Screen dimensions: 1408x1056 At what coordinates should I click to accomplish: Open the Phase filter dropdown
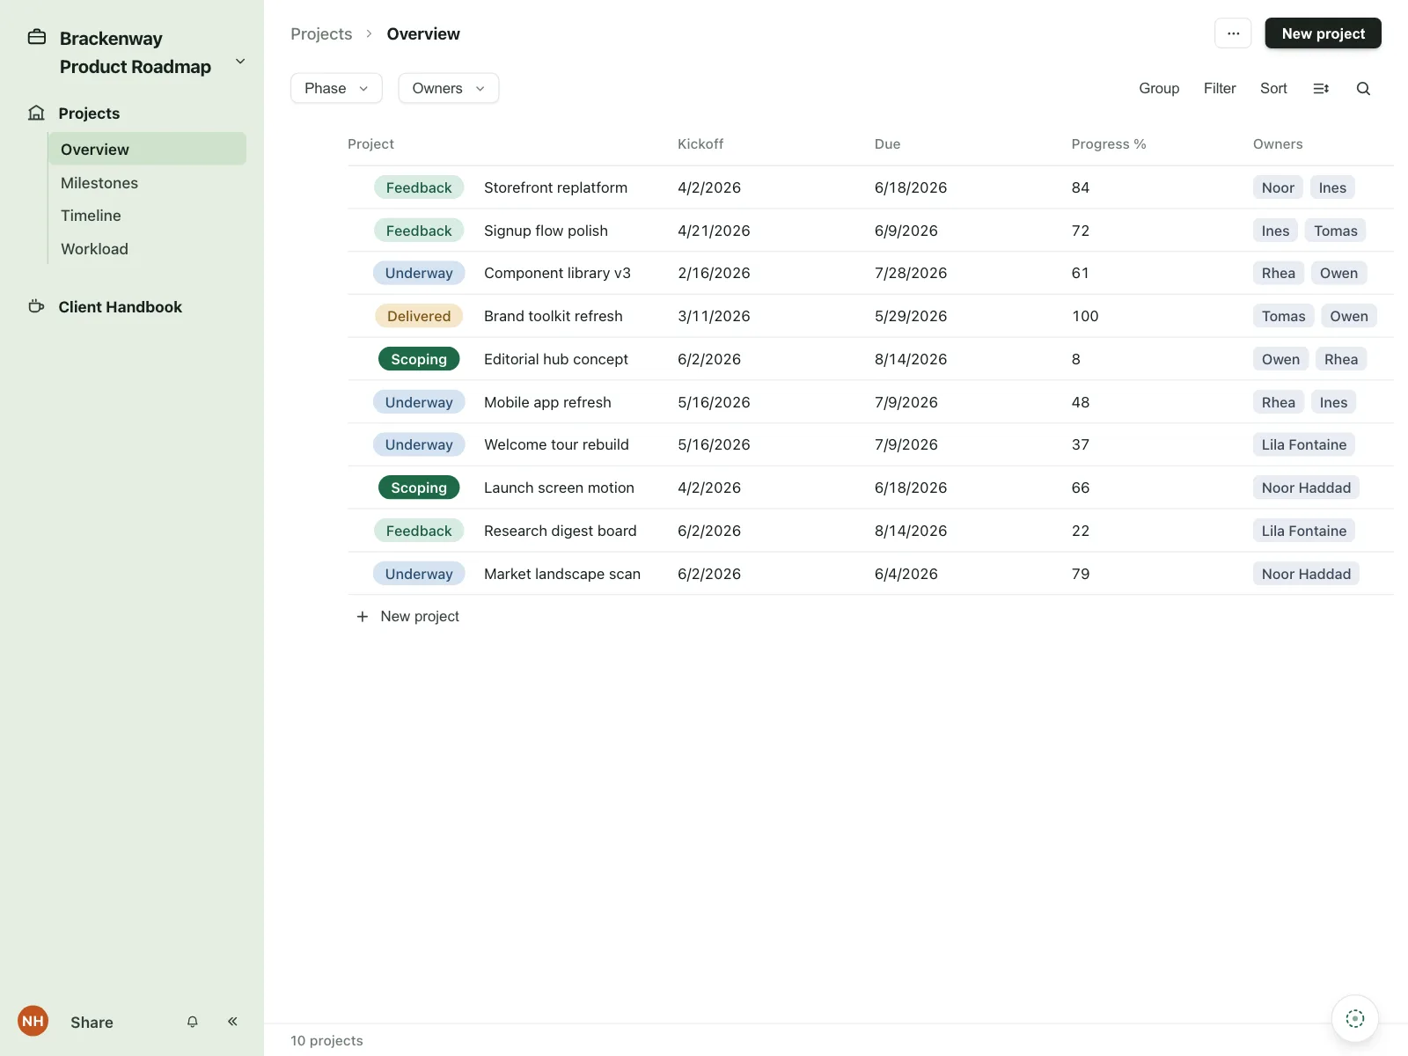pyautogui.click(x=336, y=88)
